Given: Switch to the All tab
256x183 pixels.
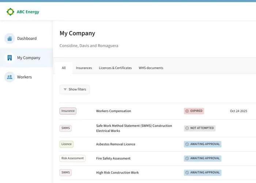Looking at the screenshot, I should 64,68.
